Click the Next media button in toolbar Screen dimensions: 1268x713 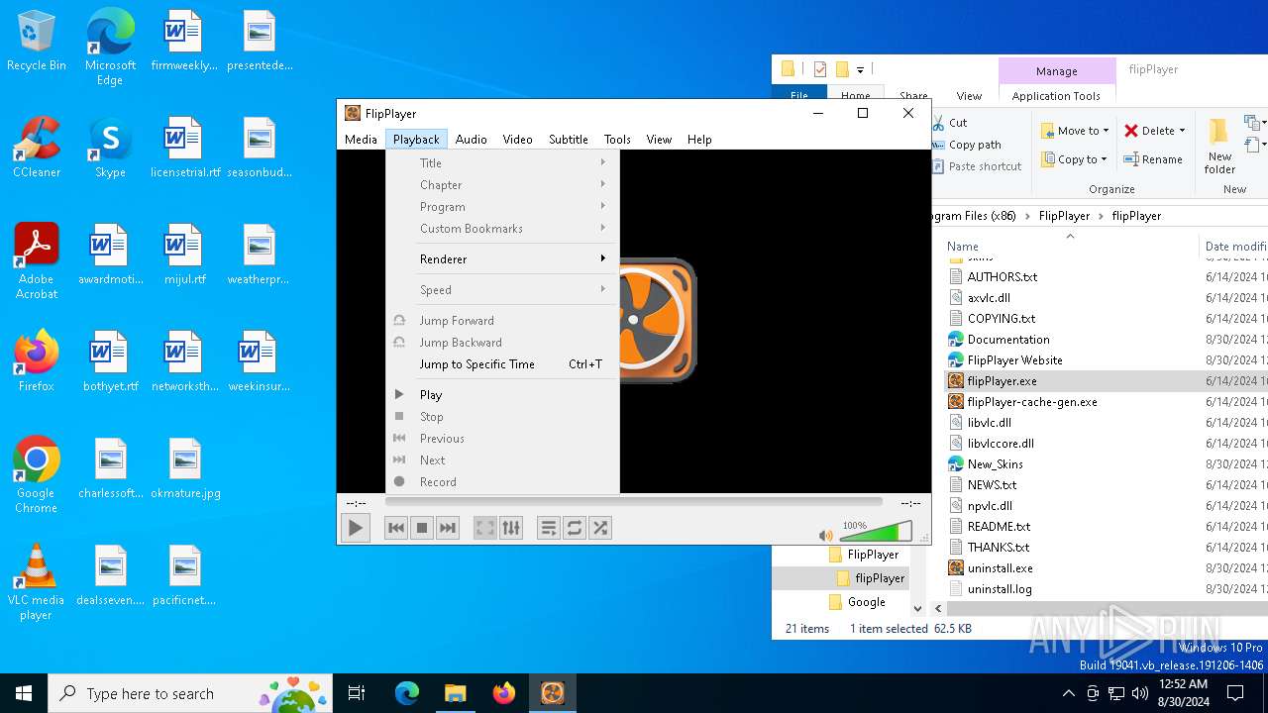click(x=448, y=528)
